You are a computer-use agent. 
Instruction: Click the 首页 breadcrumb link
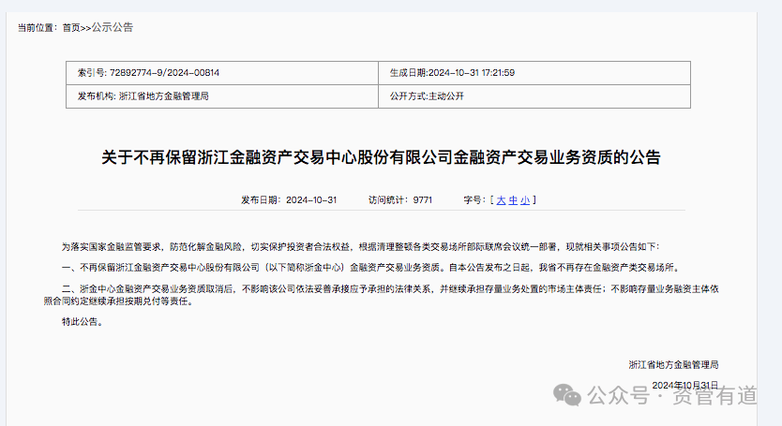71,27
